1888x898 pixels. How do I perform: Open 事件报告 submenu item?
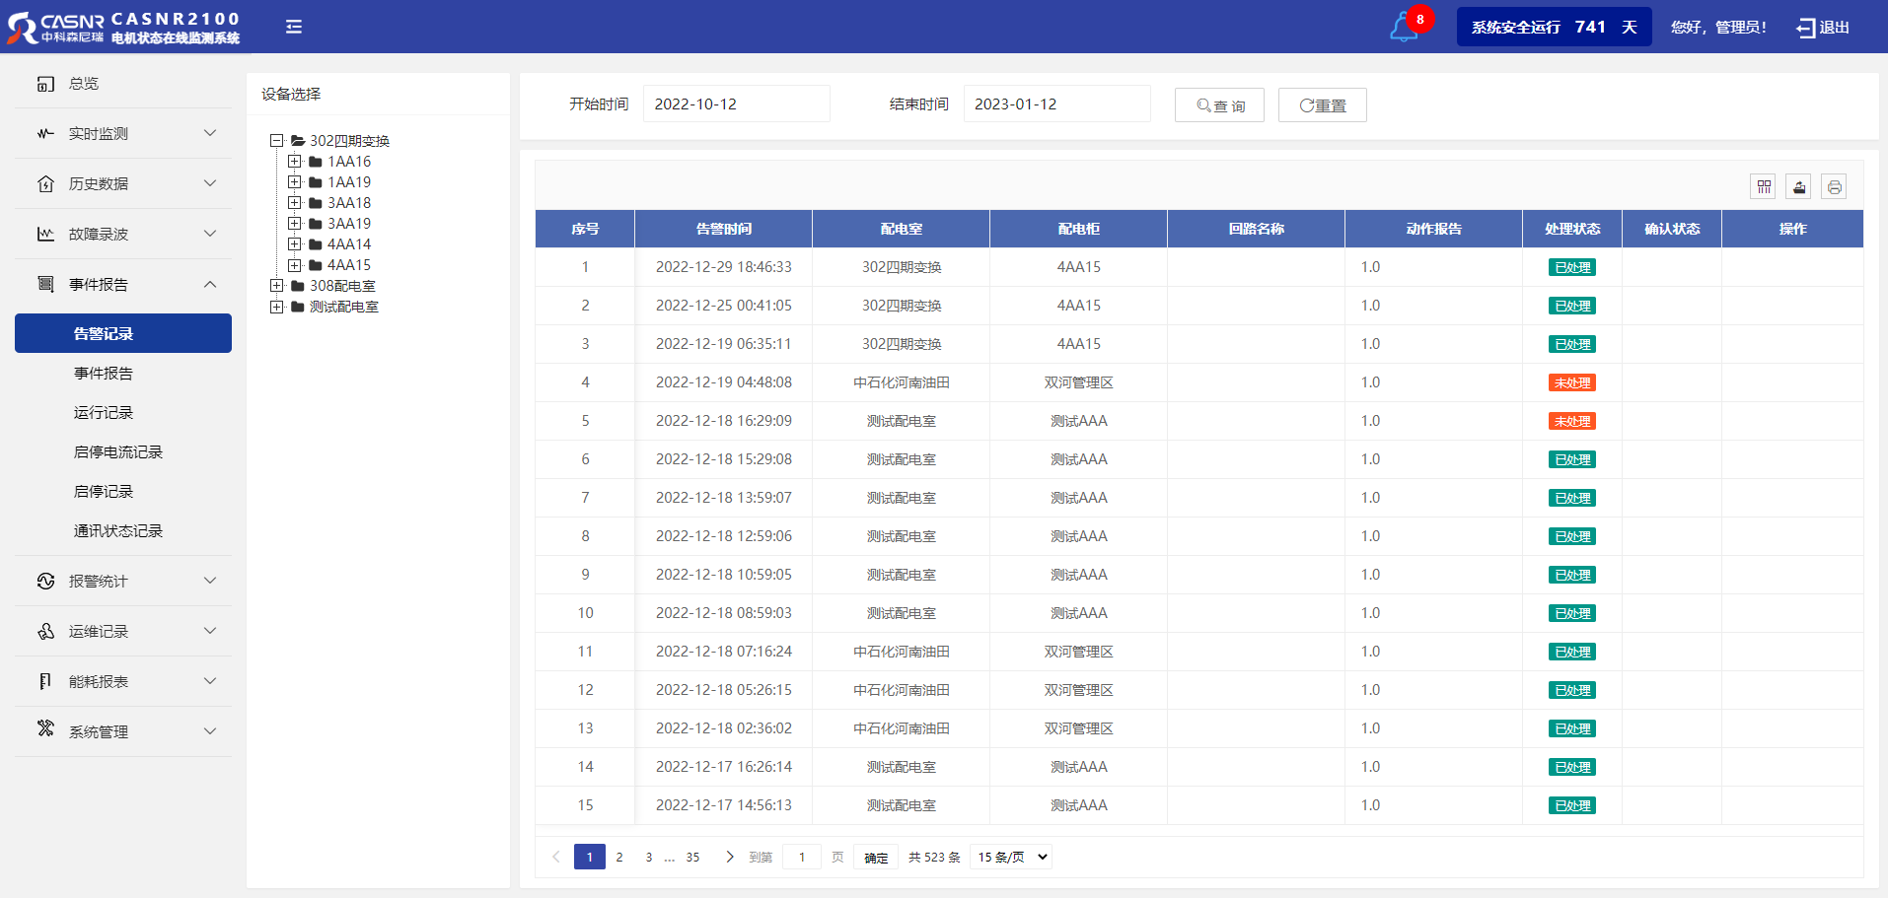[x=104, y=373]
